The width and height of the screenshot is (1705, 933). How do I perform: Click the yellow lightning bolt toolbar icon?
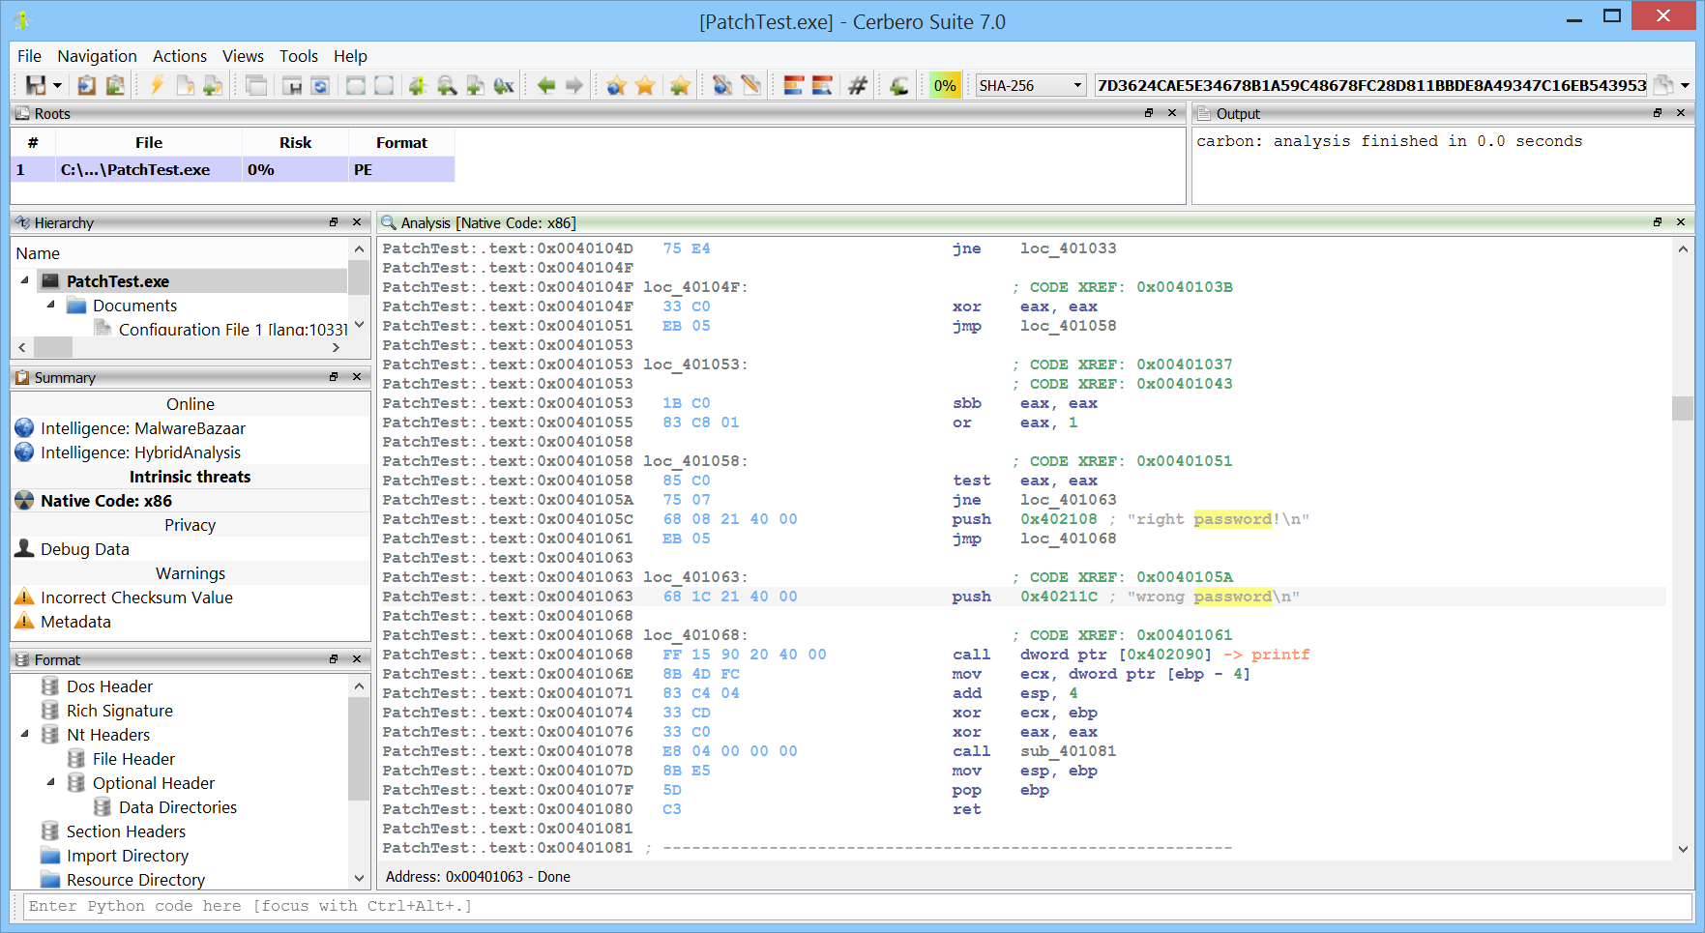pyautogui.click(x=157, y=86)
